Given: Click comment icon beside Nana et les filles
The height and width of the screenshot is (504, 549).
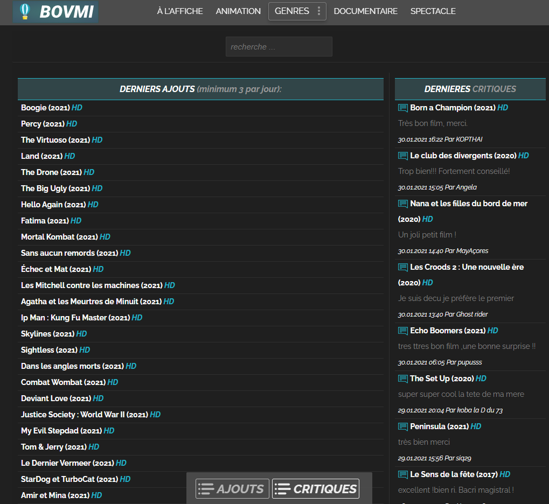Looking at the screenshot, I should click(402, 204).
